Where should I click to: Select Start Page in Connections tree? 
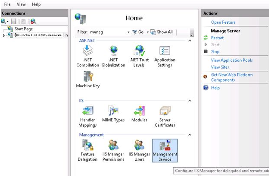click(x=24, y=29)
